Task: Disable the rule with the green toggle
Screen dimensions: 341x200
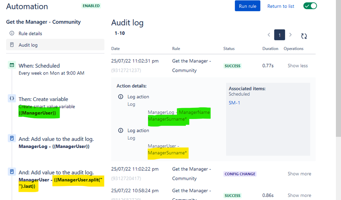Action: pyautogui.click(x=310, y=6)
